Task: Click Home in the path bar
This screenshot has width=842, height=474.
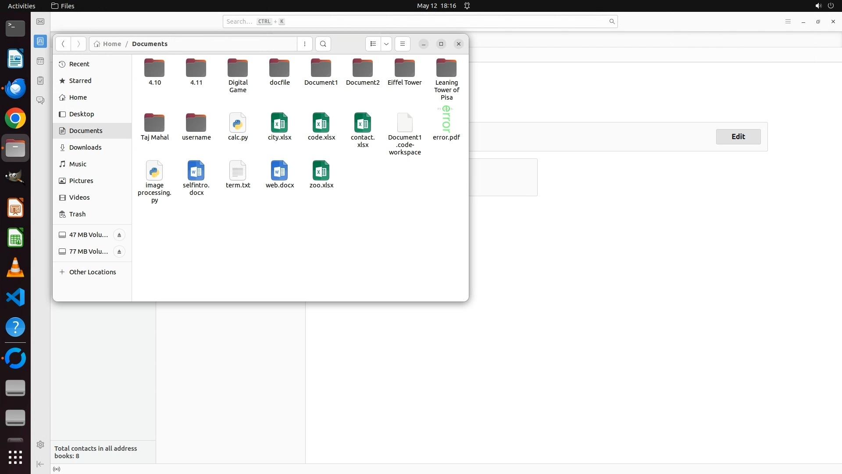Action: pyautogui.click(x=108, y=44)
